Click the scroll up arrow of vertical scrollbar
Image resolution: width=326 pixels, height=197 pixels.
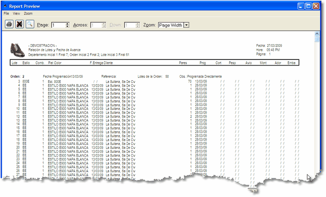point(317,34)
